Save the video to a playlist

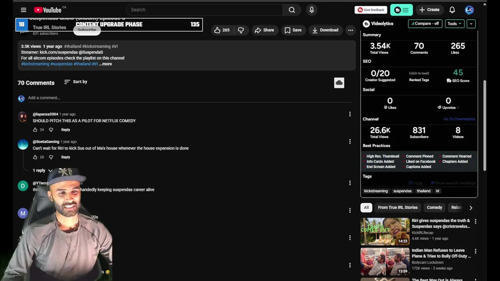point(293,30)
